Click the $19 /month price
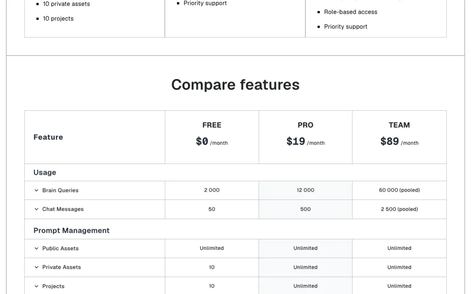The width and height of the screenshot is (471, 294). pyautogui.click(x=305, y=141)
